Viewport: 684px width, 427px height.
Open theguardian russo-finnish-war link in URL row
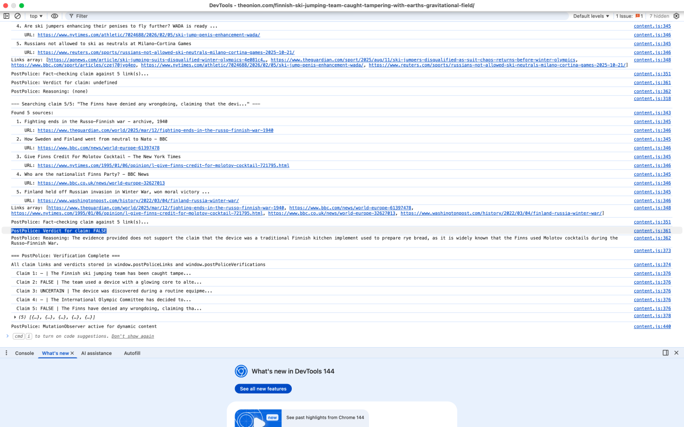point(156,131)
